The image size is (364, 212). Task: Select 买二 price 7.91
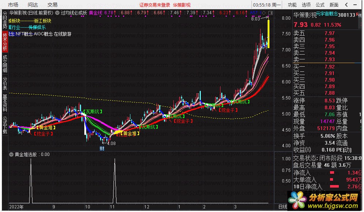pos(330,74)
